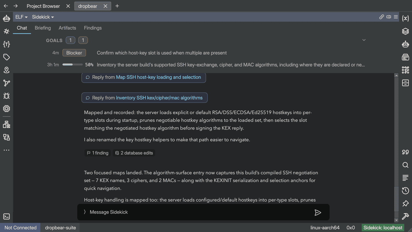Switch to the Chat tab

tap(22, 28)
